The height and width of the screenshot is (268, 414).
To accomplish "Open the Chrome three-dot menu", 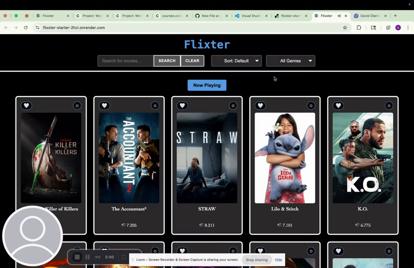I will coord(408,28).
